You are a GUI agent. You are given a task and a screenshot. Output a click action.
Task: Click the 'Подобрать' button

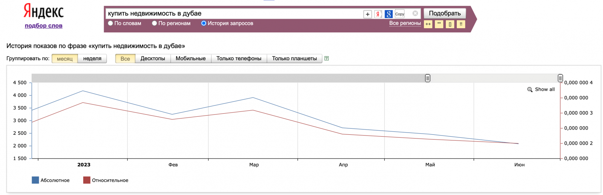[x=445, y=13]
